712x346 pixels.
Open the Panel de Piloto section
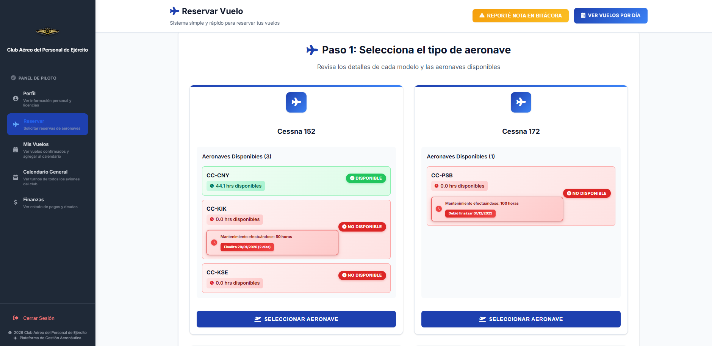(x=37, y=78)
